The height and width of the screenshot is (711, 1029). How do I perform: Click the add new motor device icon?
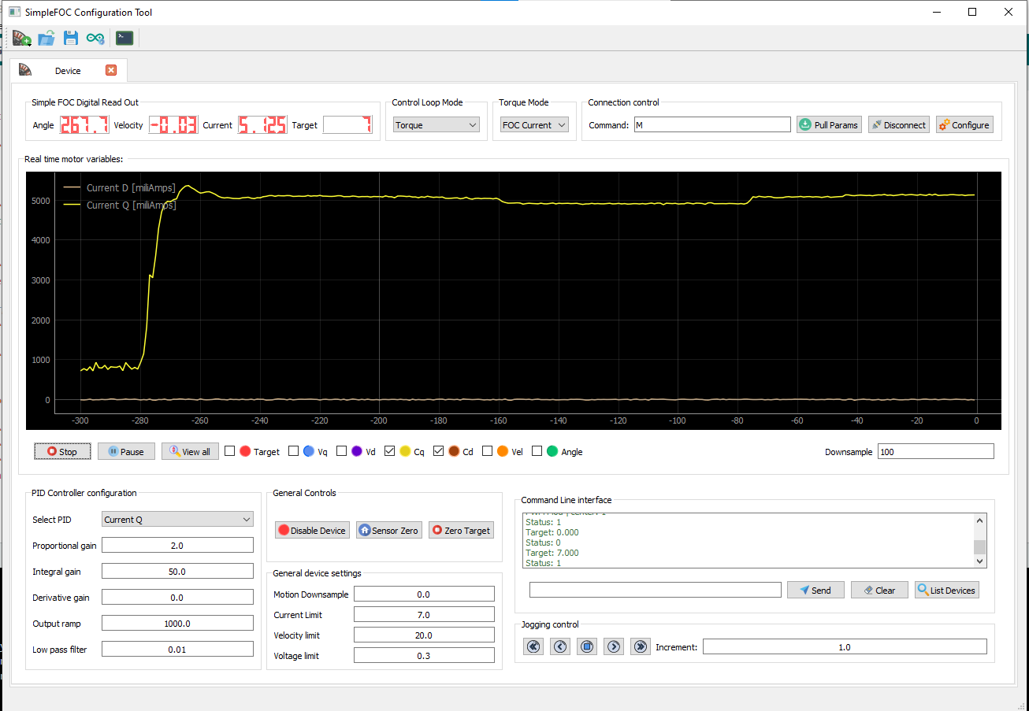21,38
